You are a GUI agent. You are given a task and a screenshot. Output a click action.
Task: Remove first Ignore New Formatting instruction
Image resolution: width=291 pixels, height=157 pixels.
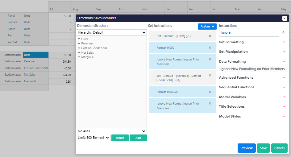[210, 59]
